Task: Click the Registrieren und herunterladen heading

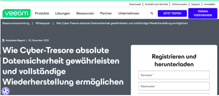Action: [174, 60]
